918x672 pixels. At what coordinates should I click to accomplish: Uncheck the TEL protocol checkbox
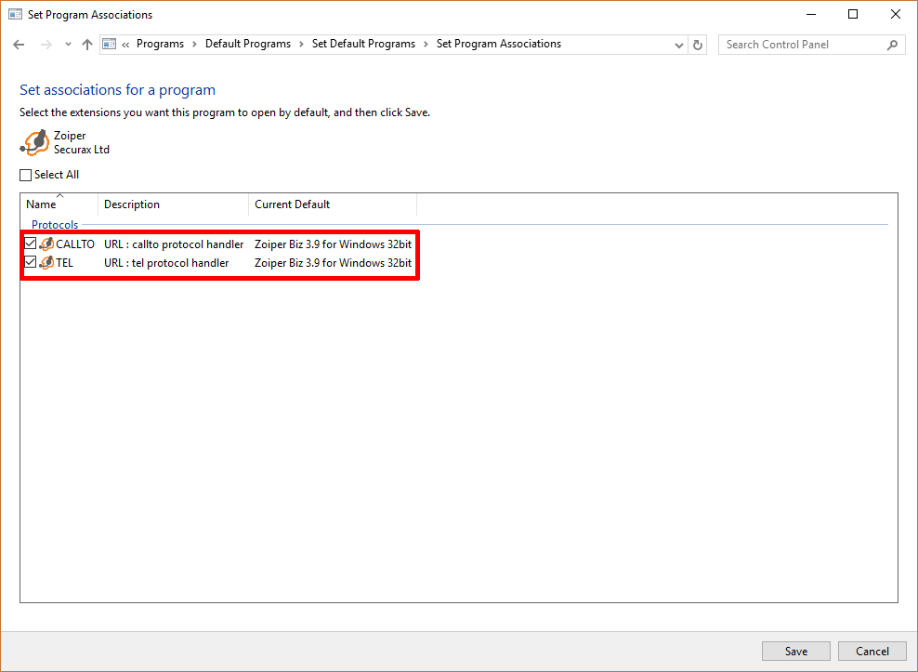tap(31, 263)
